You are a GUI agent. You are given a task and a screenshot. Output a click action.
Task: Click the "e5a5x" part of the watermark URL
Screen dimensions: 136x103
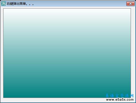(120, 100)
